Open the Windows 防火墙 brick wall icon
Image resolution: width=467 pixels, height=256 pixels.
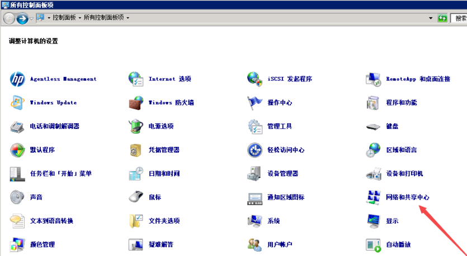point(136,103)
